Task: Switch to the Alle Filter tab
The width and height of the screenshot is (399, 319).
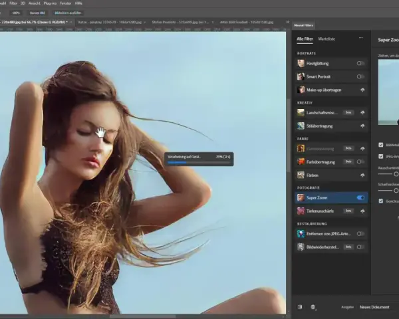Action: (x=305, y=39)
